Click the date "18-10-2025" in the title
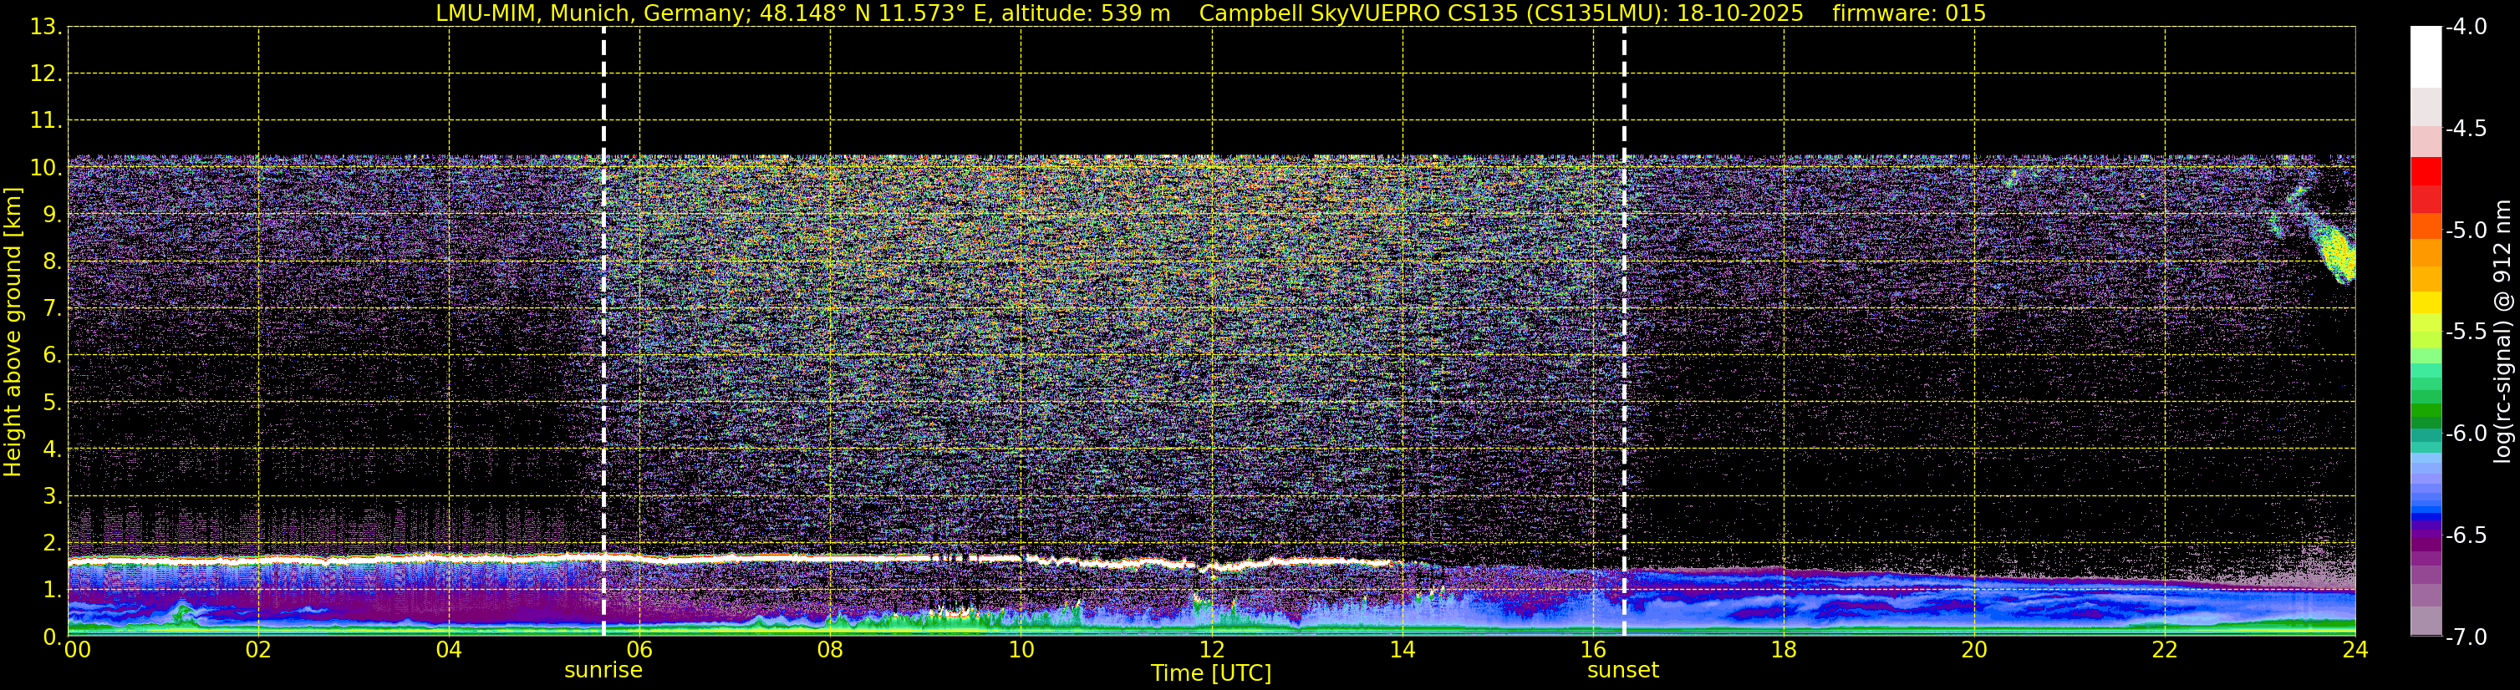2520x690 pixels. pos(1740,13)
